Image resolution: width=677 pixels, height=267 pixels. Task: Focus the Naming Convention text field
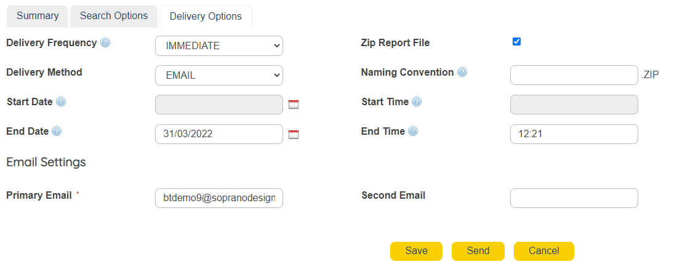574,75
